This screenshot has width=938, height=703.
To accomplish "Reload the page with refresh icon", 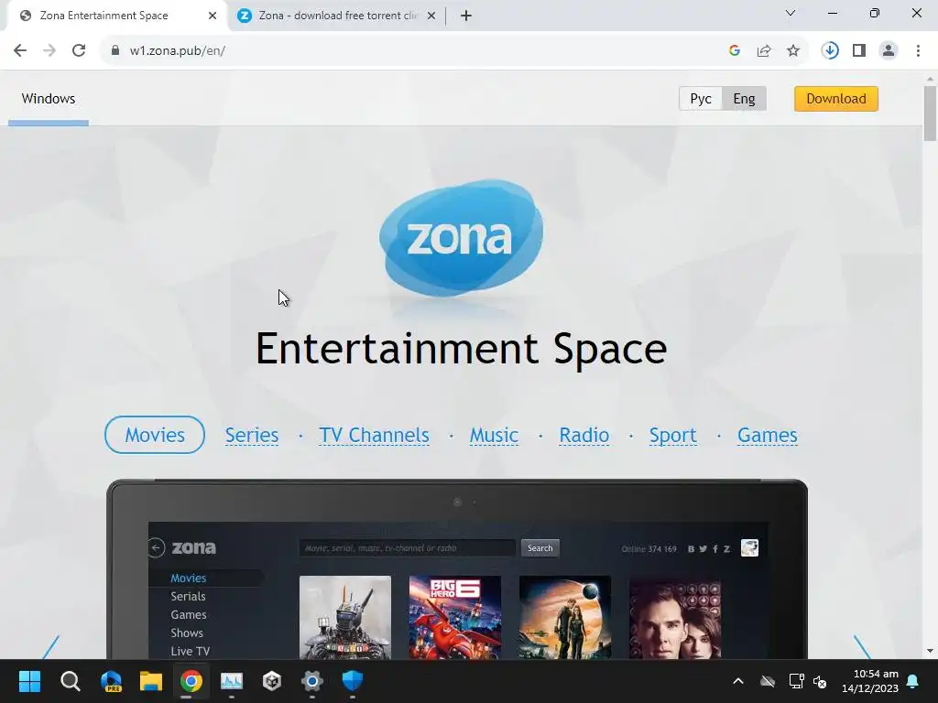I will pyautogui.click(x=79, y=51).
